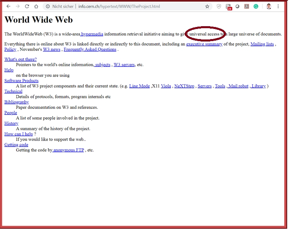Click the browser forward arrow
The height and width of the screenshot is (230, 290).
(18, 6)
